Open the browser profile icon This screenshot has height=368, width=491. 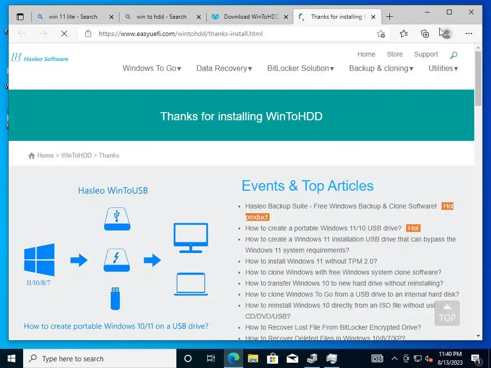pos(447,34)
